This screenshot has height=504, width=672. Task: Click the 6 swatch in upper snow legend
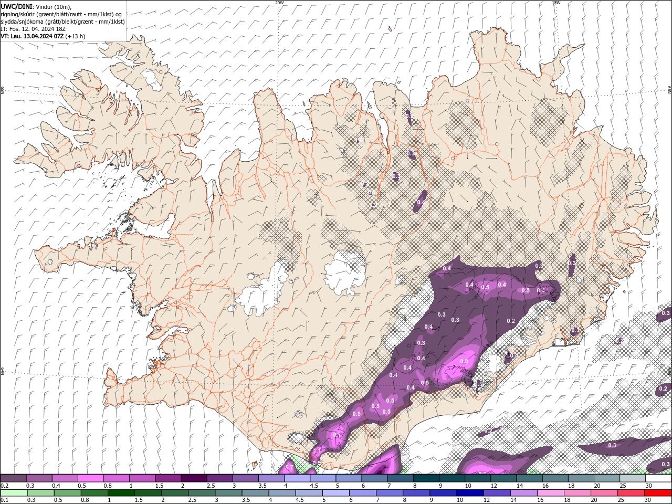[374, 478]
